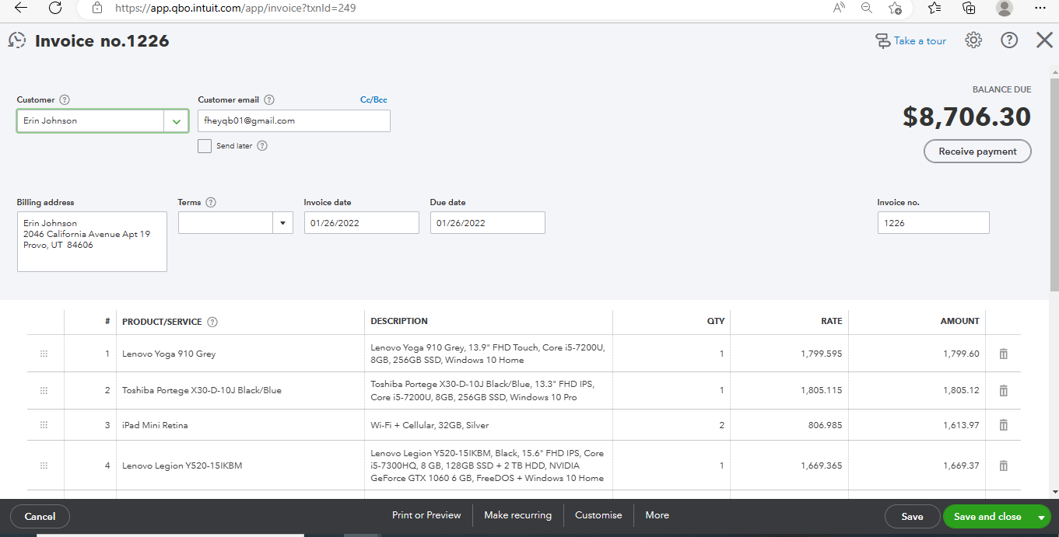Click help icon next to Customer email
This screenshot has height=537, width=1059.
tap(269, 99)
